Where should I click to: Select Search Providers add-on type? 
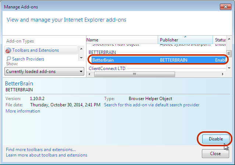28,59
